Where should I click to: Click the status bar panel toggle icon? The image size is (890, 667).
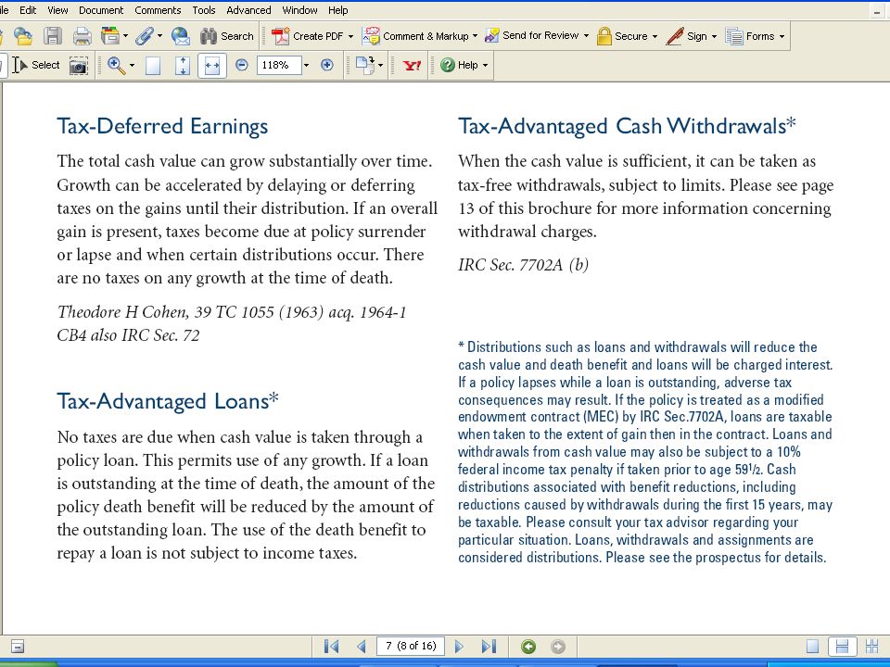pyautogui.click(x=18, y=646)
